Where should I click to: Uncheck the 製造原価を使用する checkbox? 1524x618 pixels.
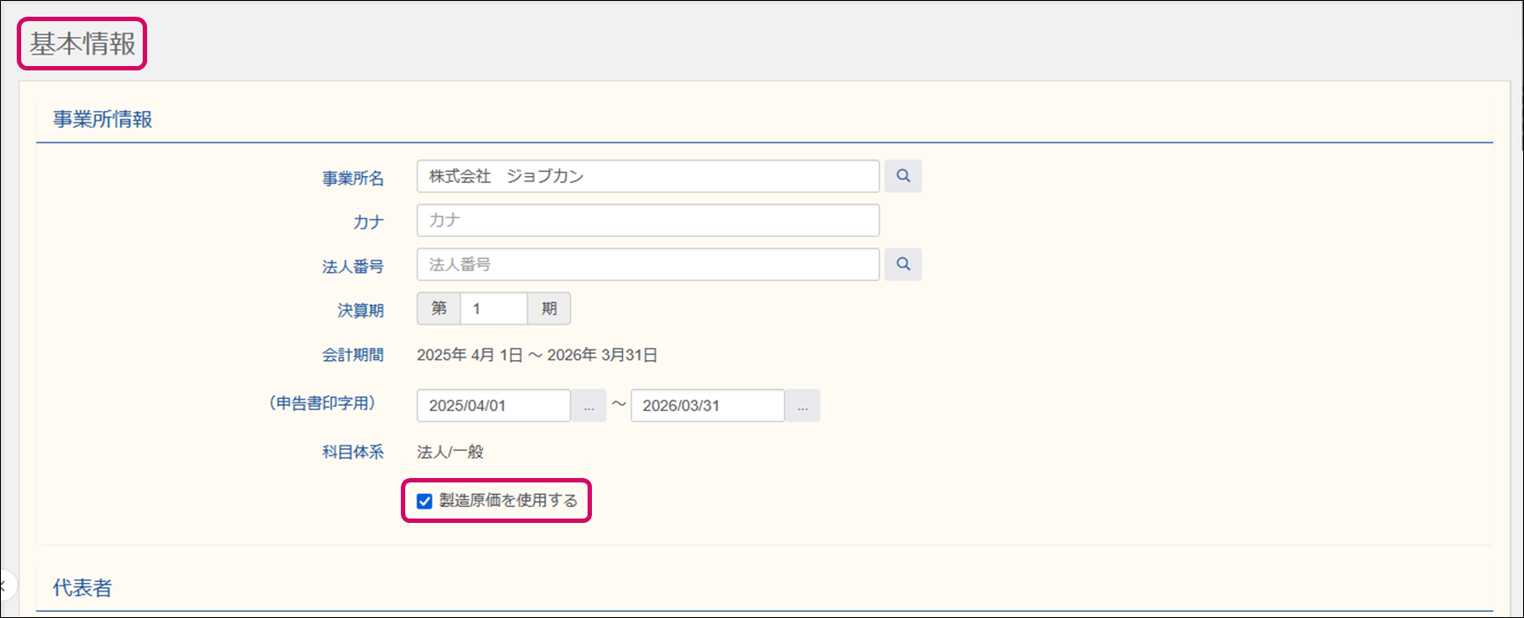[425, 501]
